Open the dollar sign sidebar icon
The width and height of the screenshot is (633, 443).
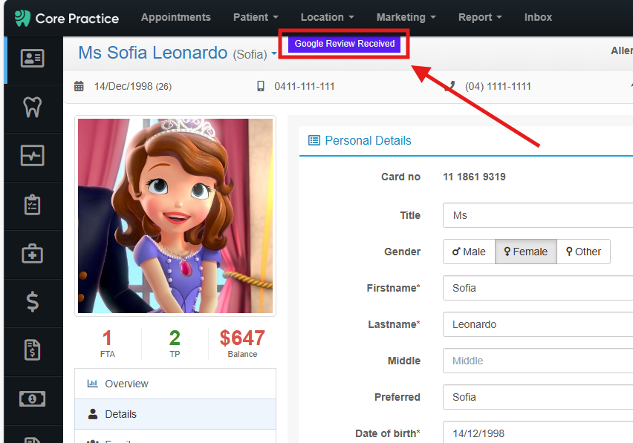click(32, 302)
